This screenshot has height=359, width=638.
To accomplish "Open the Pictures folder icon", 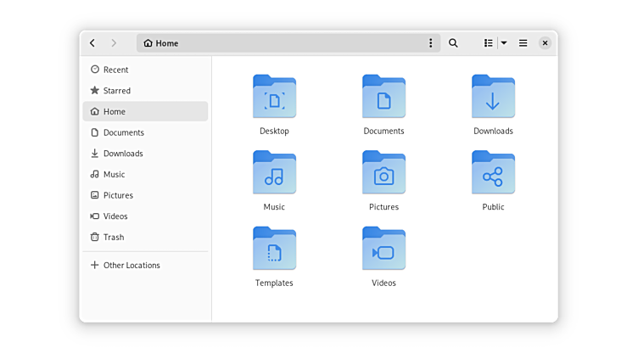I will click(x=383, y=172).
